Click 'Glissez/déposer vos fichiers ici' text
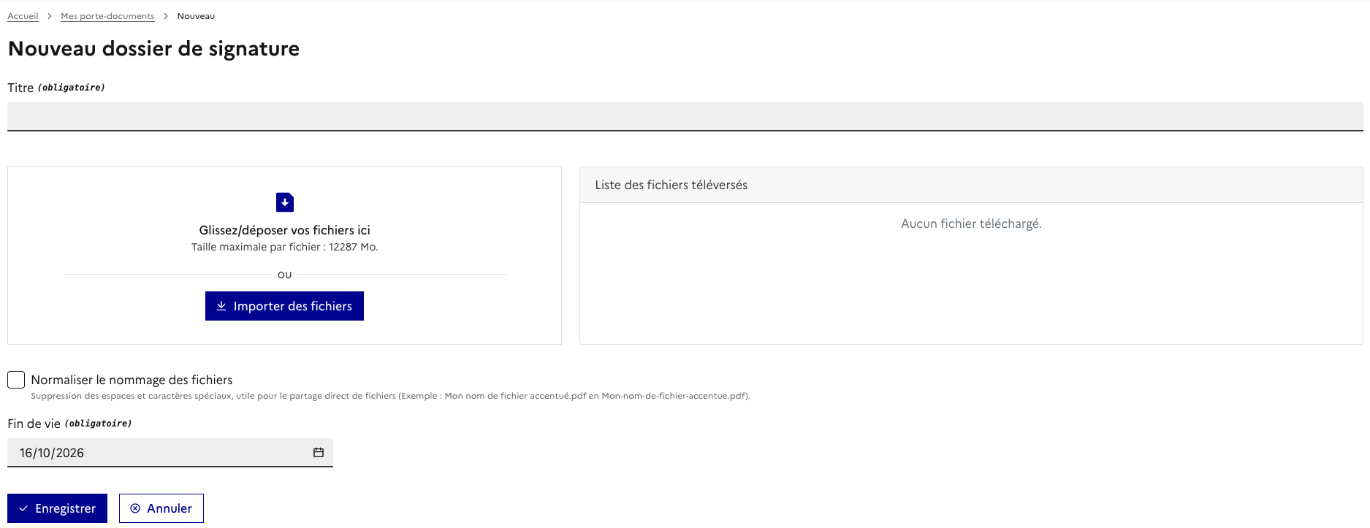This screenshot has width=1370, height=528. [284, 230]
